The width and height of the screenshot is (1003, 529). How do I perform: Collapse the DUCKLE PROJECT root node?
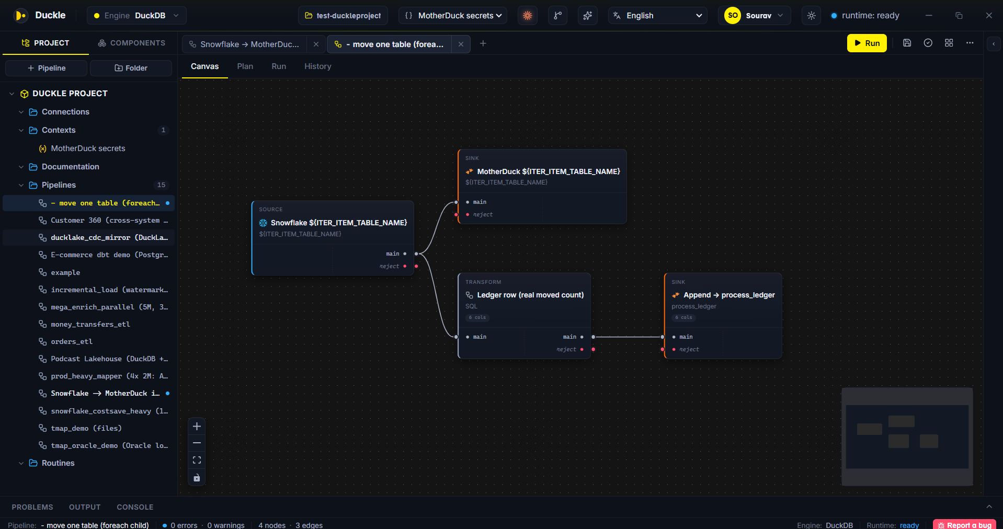[12, 94]
